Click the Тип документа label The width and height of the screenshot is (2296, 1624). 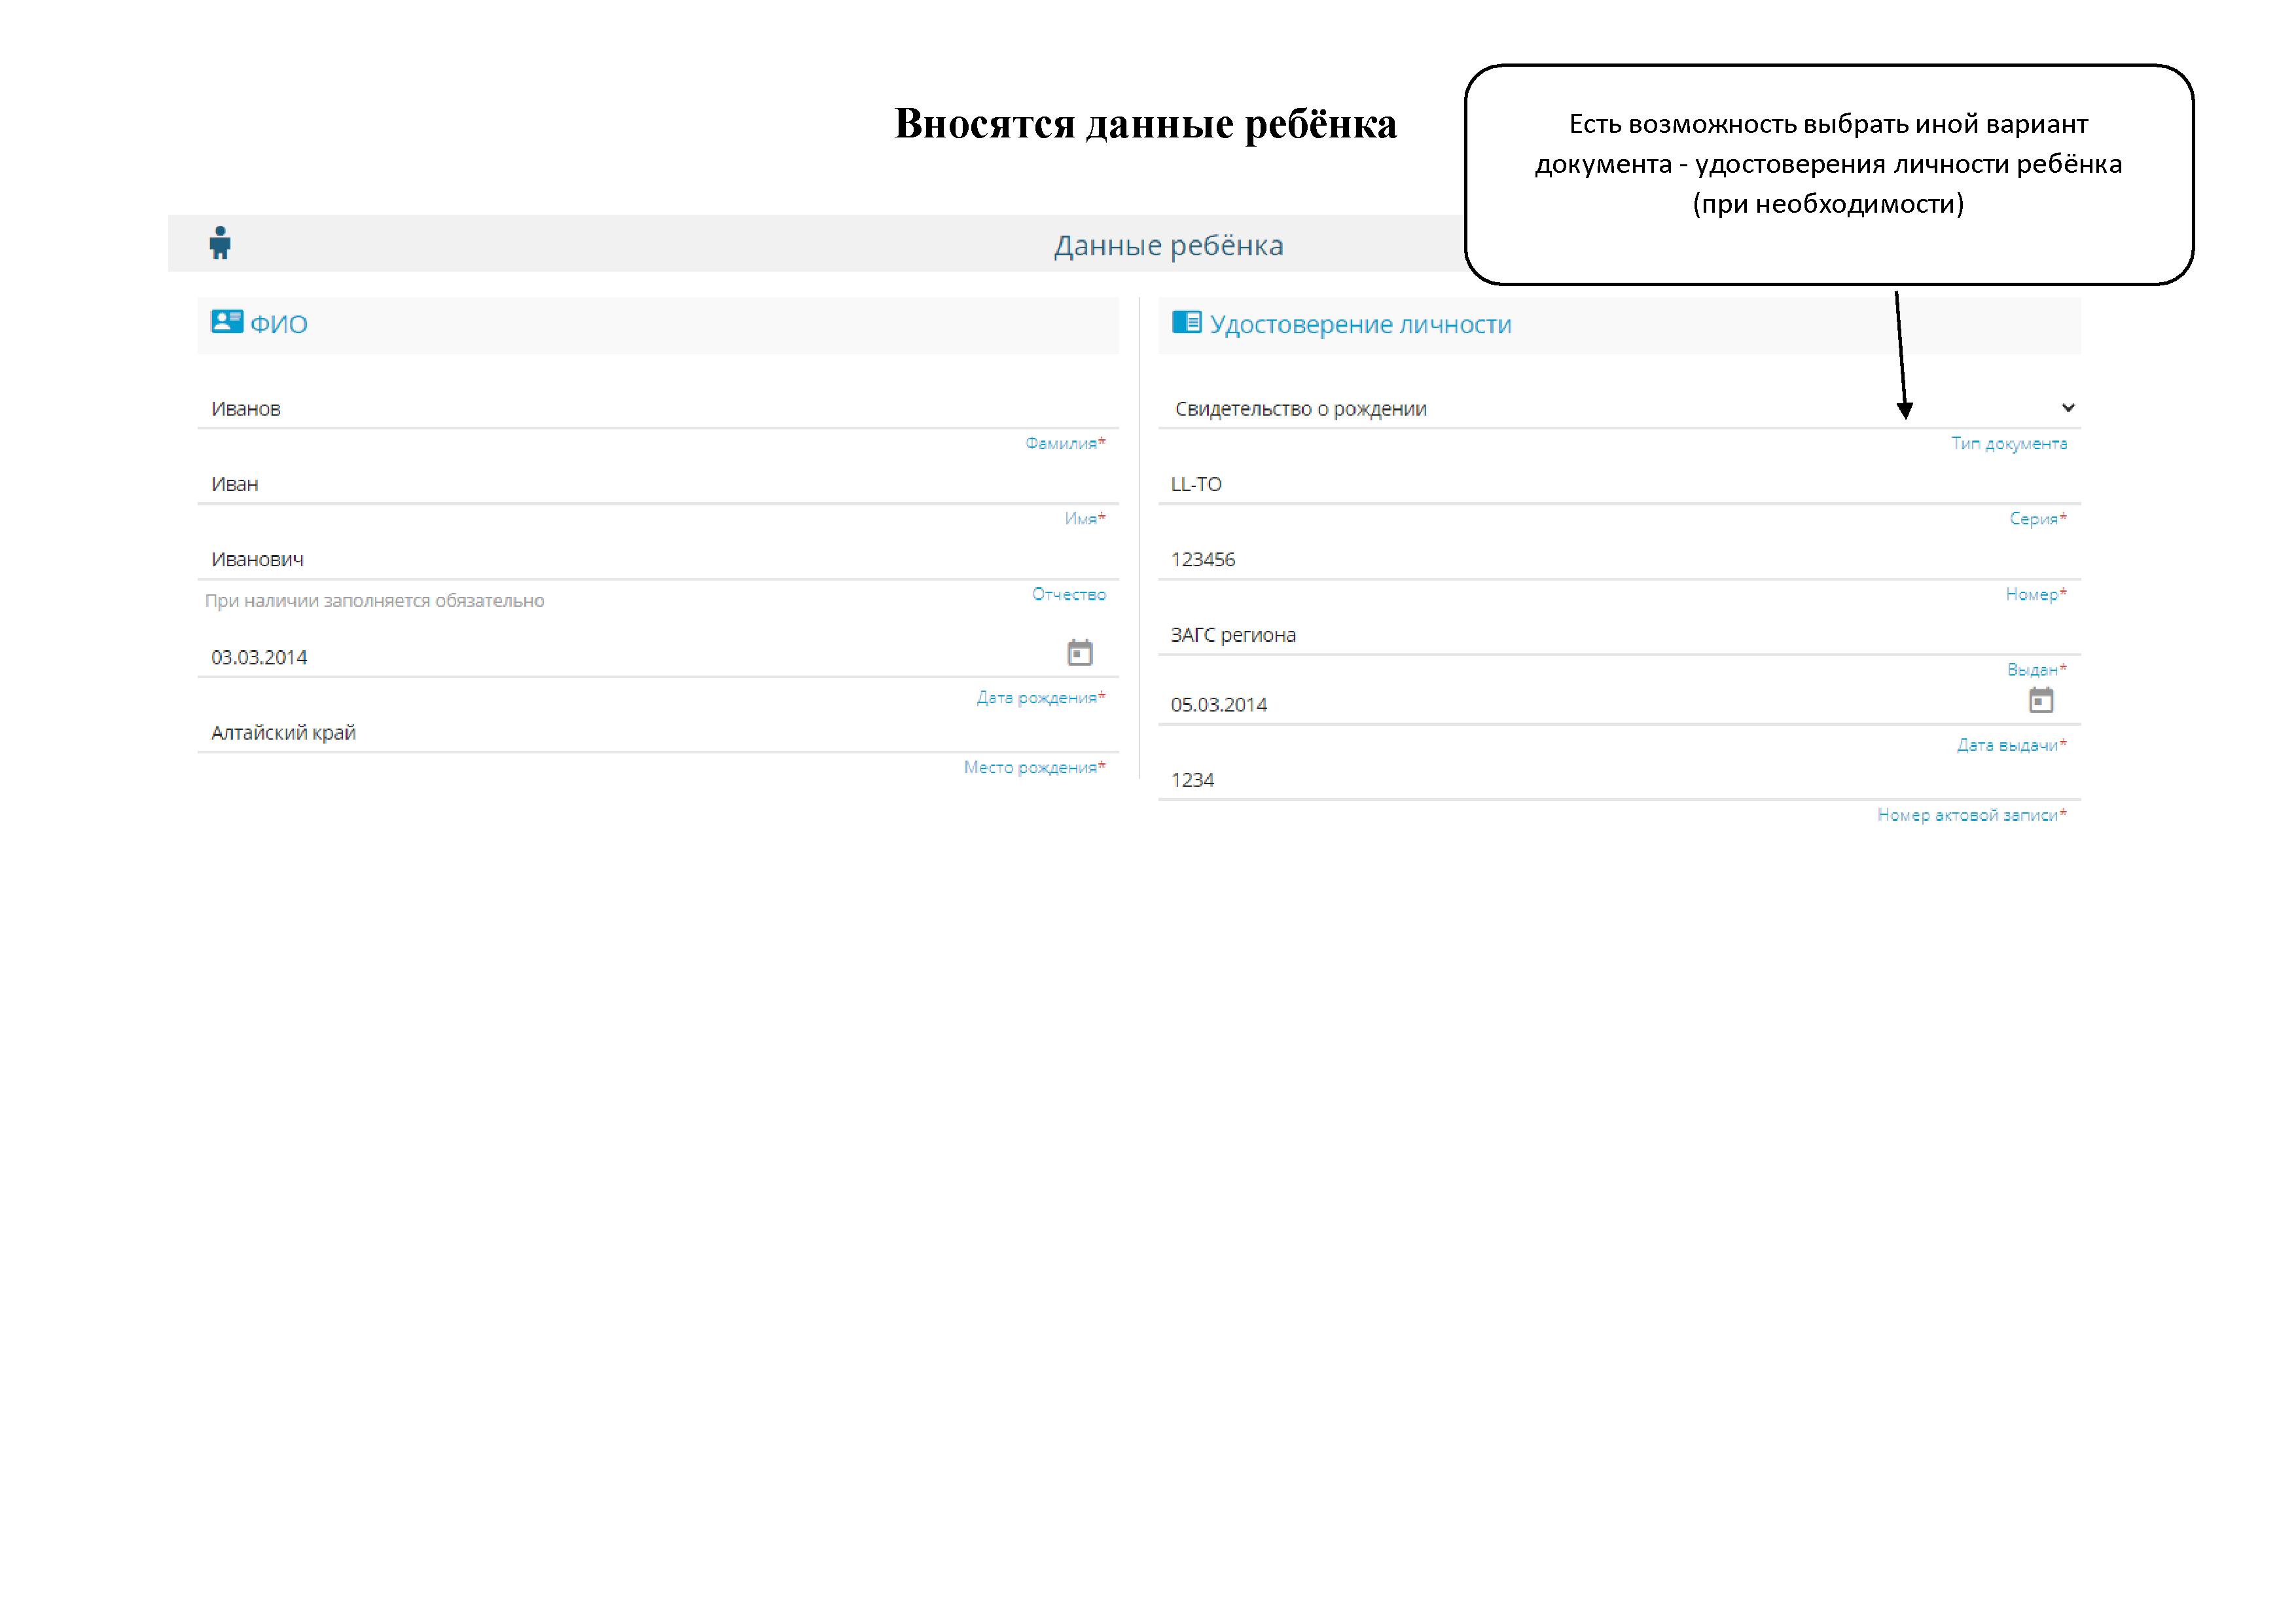click(x=2009, y=443)
